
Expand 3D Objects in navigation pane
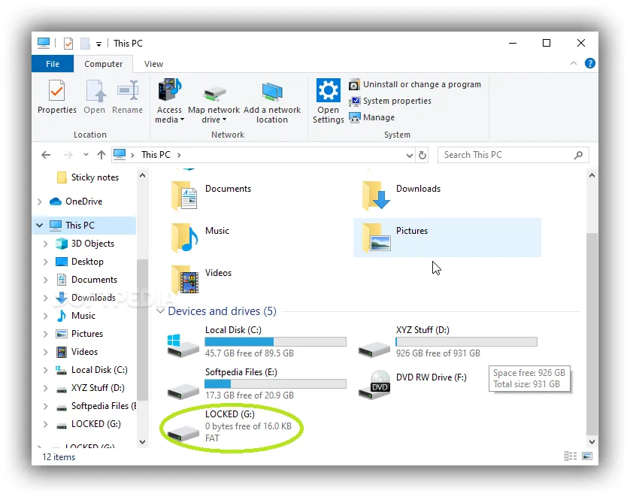point(45,244)
